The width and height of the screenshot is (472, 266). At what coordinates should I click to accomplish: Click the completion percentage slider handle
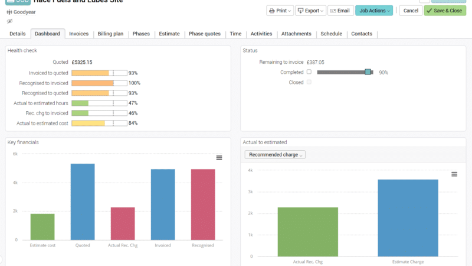pos(368,72)
